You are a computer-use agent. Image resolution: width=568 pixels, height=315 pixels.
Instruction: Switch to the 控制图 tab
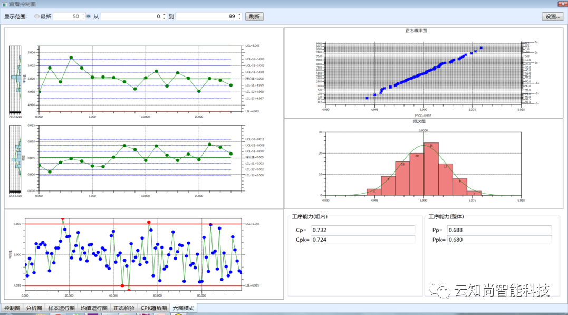tap(12, 308)
